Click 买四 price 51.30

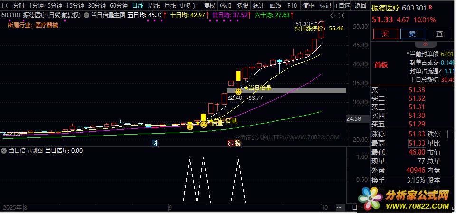point(417,116)
